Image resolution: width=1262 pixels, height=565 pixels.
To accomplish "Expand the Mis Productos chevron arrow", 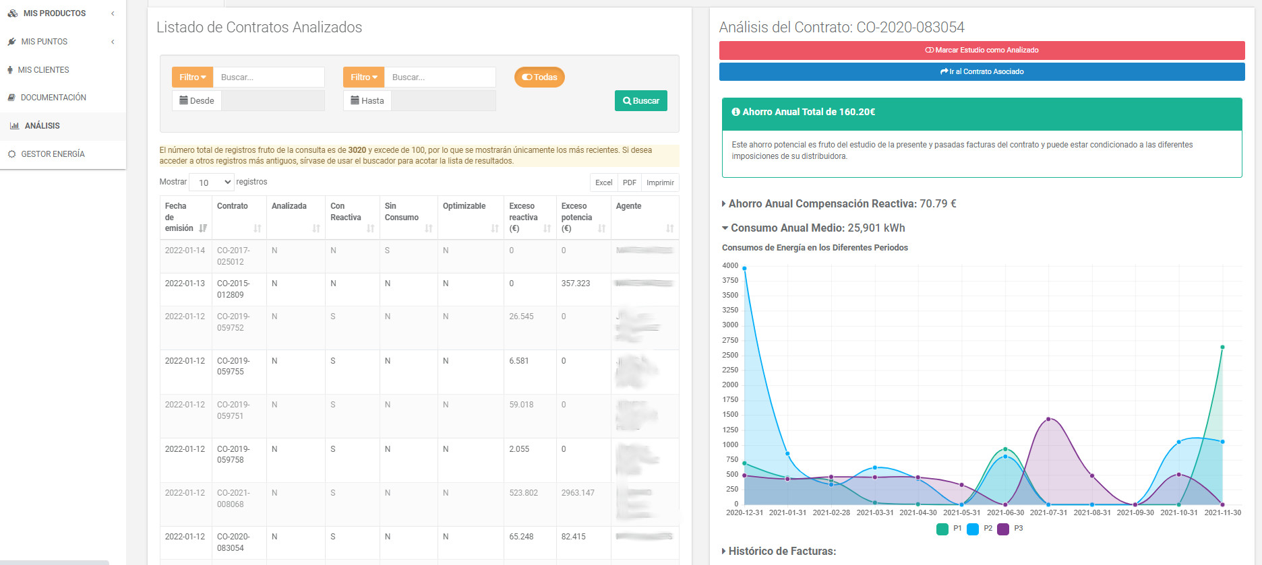I will pos(113,13).
